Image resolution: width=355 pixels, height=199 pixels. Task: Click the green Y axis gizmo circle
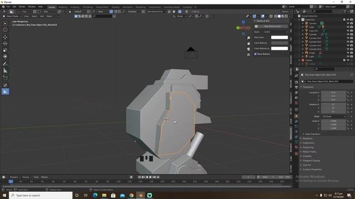click(238, 28)
